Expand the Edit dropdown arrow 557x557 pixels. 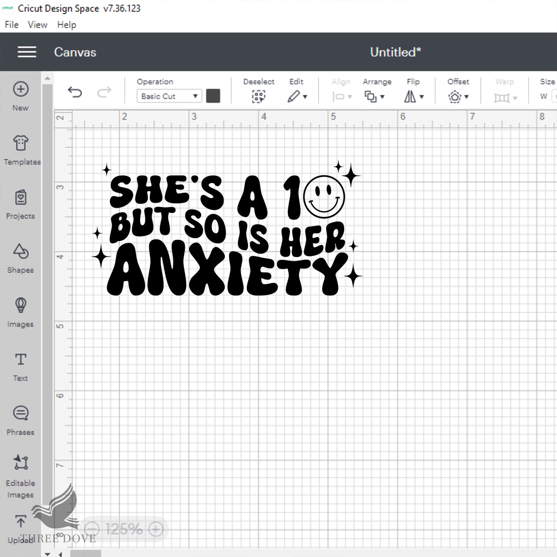pyautogui.click(x=305, y=97)
